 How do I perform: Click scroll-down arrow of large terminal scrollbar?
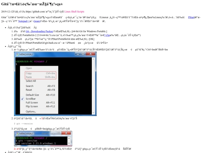pyautogui.click(x=93, y=113)
